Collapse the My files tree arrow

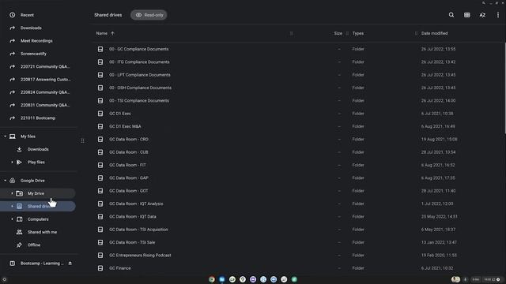(x=5, y=136)
